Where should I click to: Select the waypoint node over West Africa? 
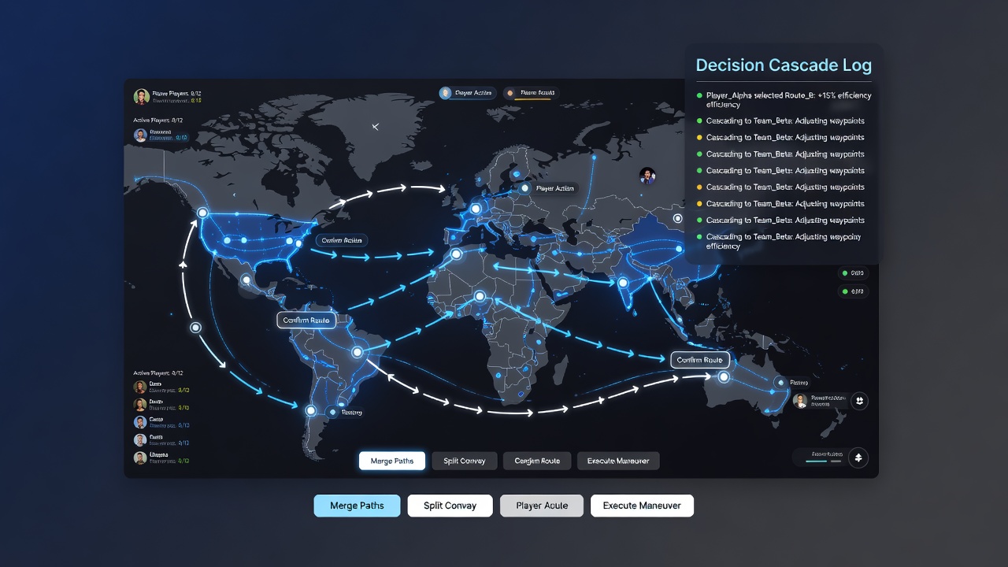[480, 296]
